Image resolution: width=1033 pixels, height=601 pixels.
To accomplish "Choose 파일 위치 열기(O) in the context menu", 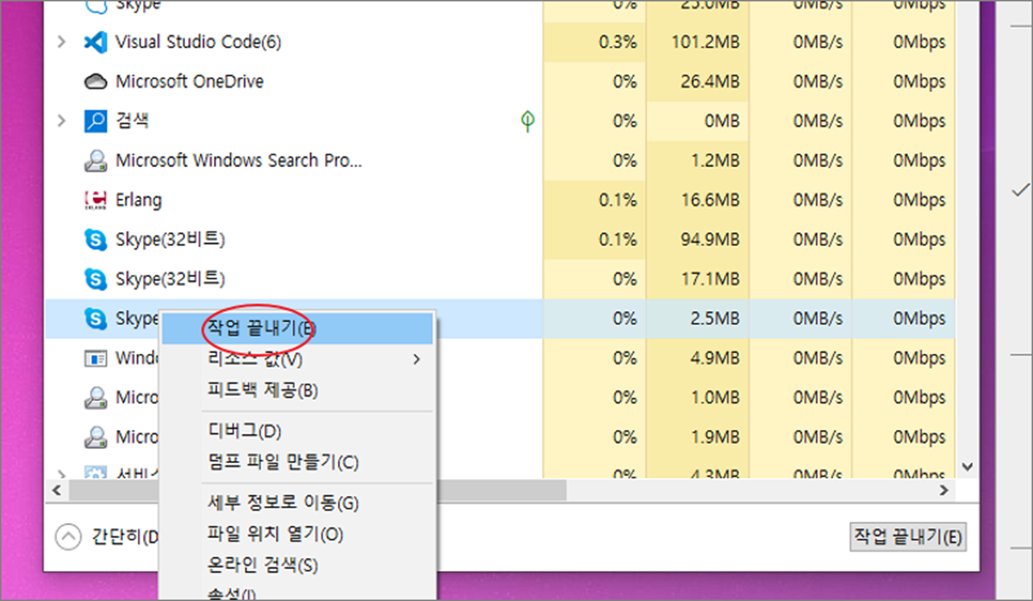I will [296, 534].
